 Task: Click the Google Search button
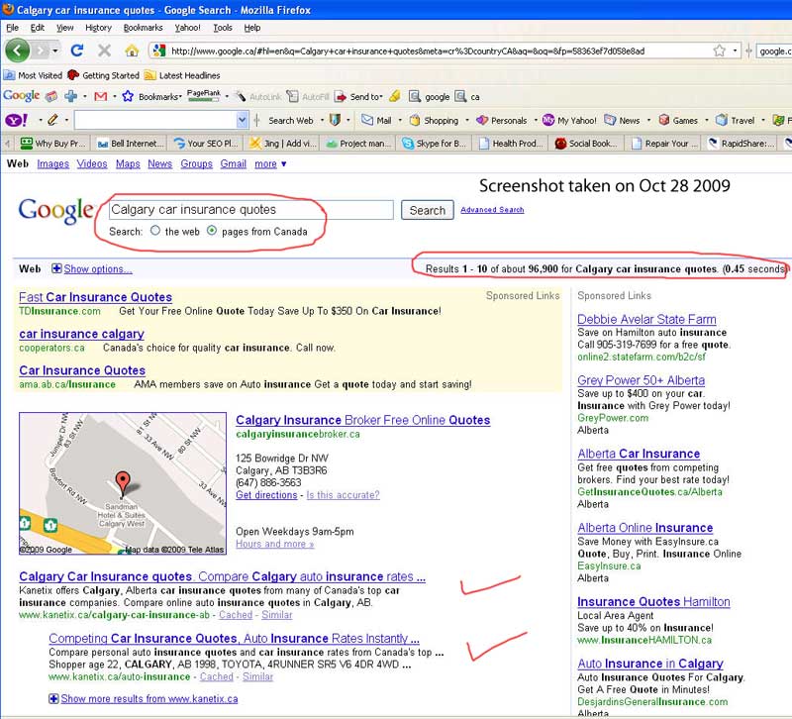click(428, 210)
